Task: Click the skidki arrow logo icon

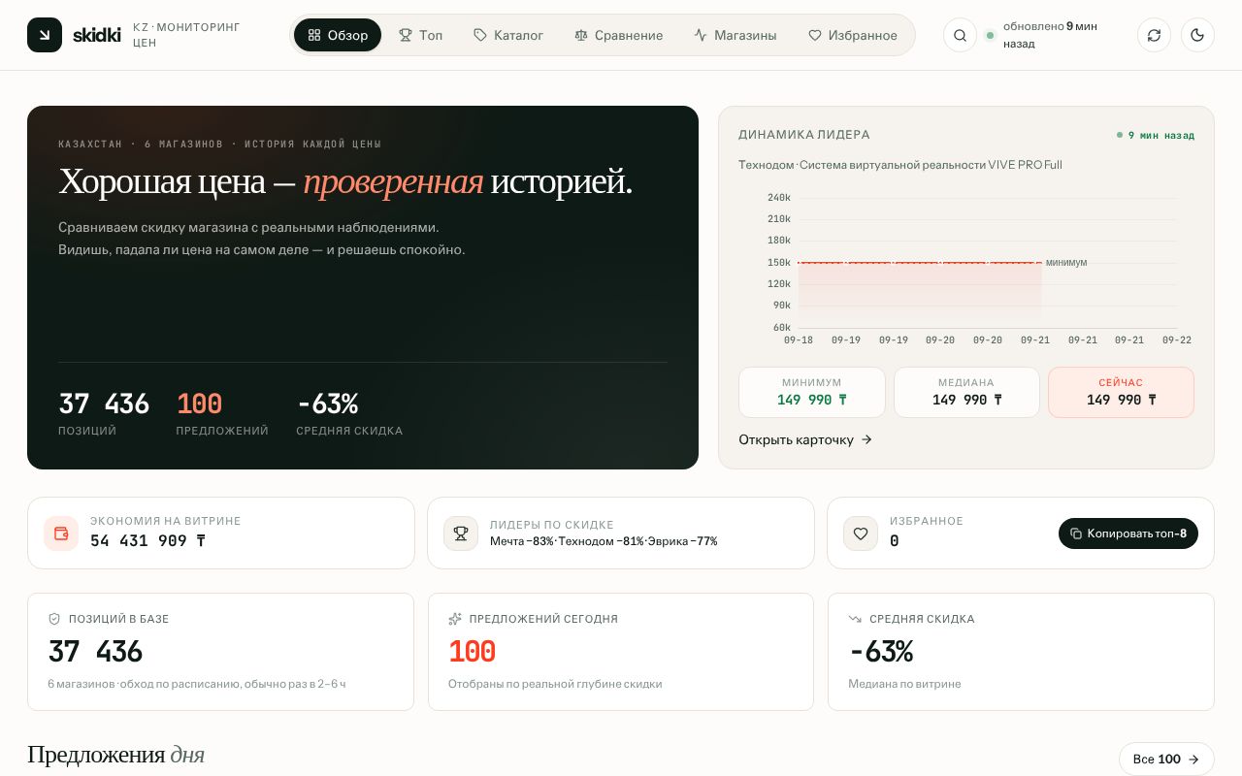Action: tap(45, 35)
